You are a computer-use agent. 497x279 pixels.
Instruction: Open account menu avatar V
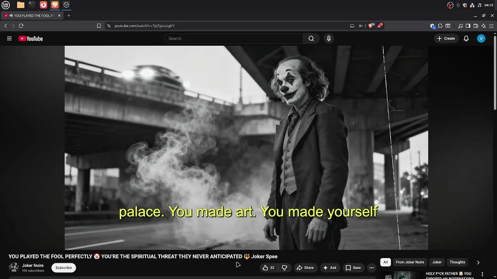481,38
